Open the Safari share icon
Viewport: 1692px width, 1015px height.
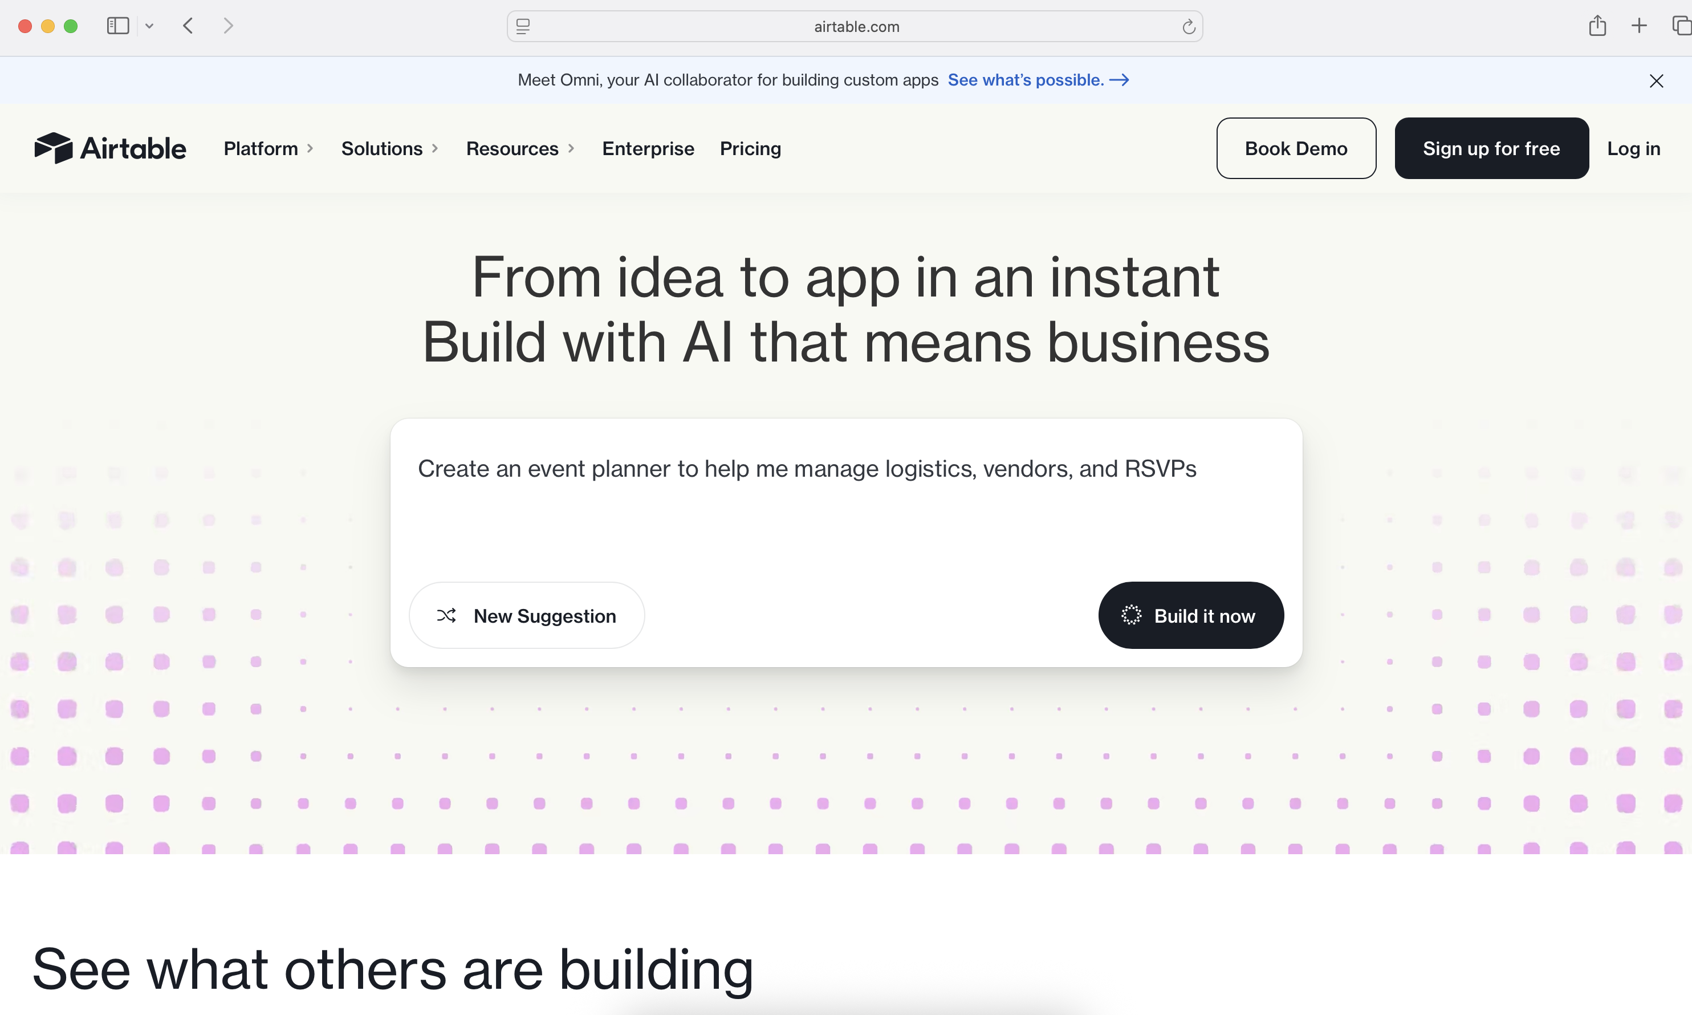coord(1597,26)
